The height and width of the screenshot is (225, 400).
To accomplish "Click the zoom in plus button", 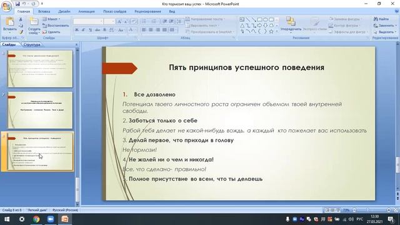I will [x=389, y=210].
